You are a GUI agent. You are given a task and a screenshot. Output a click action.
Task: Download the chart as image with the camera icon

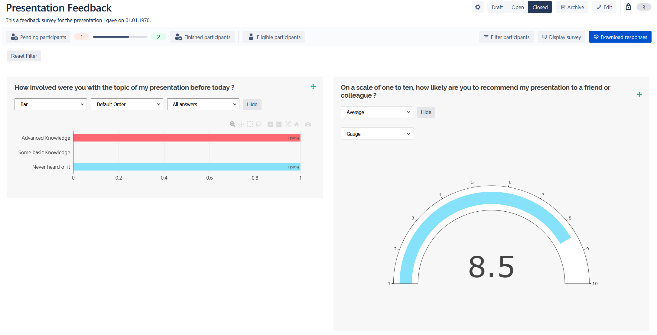point(308,124)
